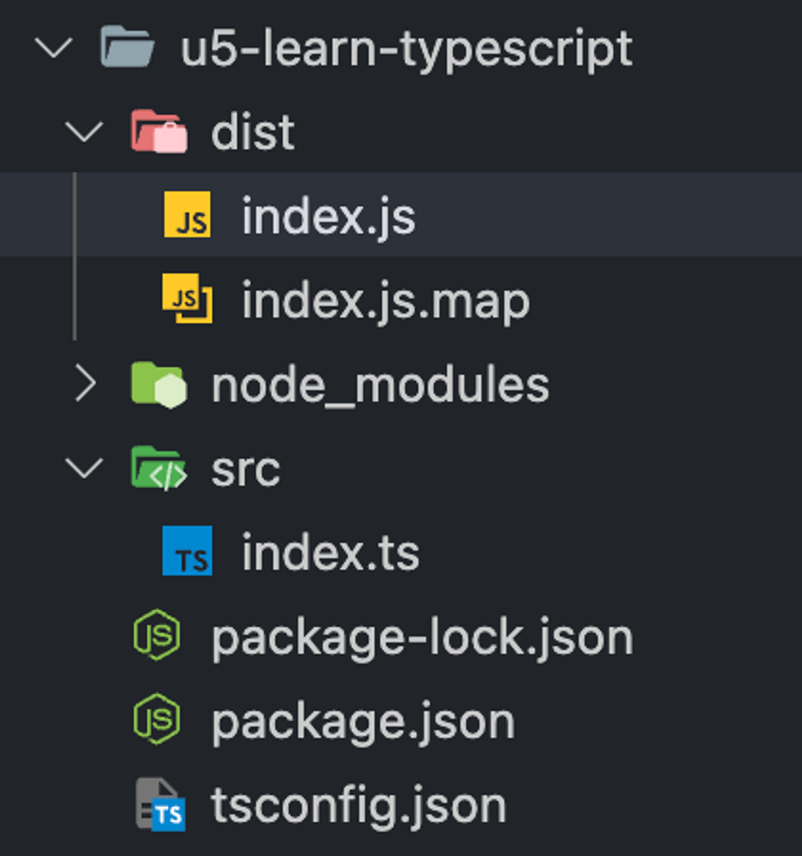Click the green src folder icon

(159, 469)
